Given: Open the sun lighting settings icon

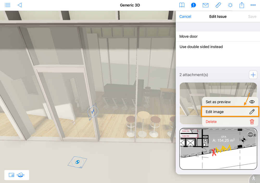Looking at the screenshot, I should tap(230, 5).
